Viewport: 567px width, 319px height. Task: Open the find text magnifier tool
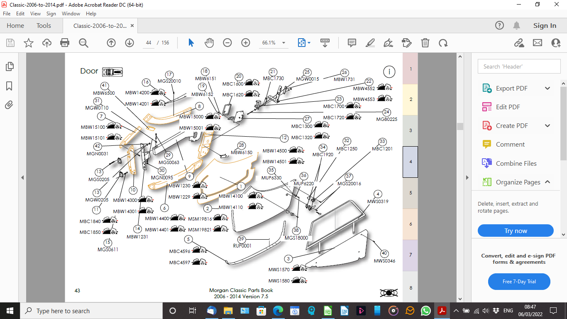83,43
